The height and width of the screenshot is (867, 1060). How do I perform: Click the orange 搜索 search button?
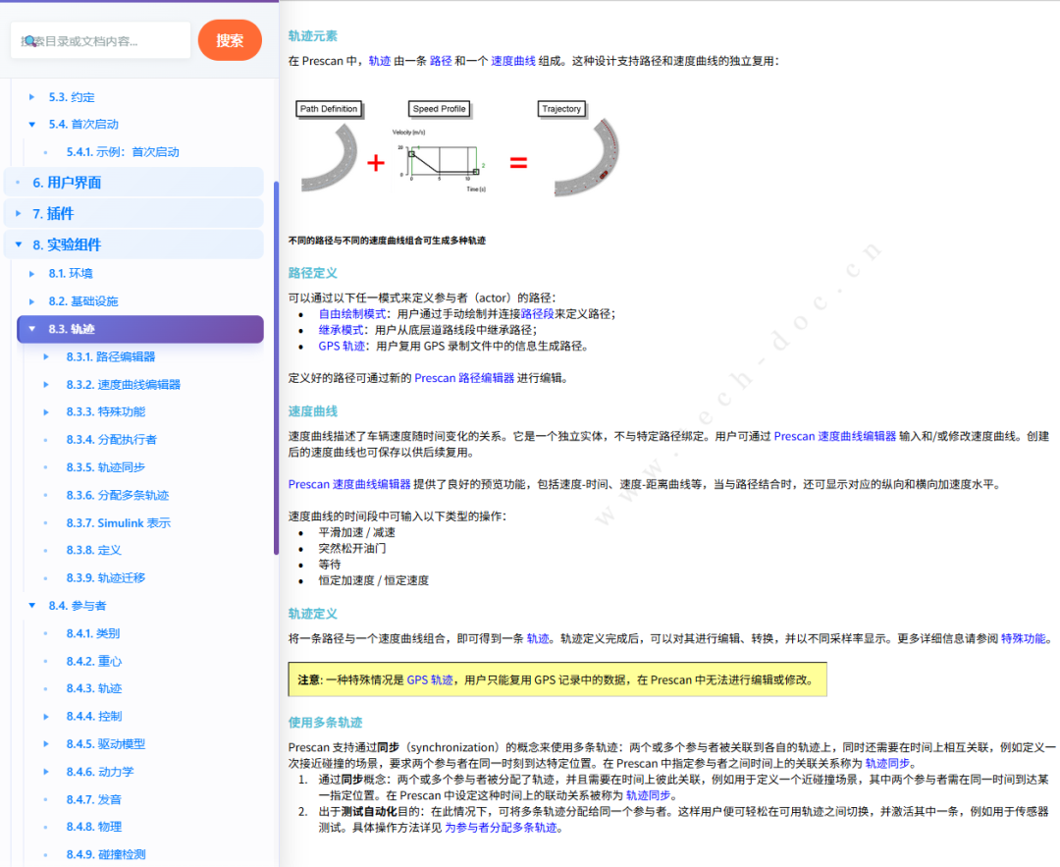pos(230,40)
